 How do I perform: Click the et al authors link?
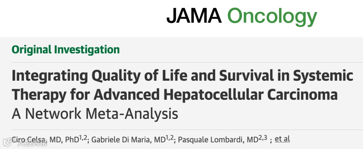pyautogui.click(x=282, y=139)
